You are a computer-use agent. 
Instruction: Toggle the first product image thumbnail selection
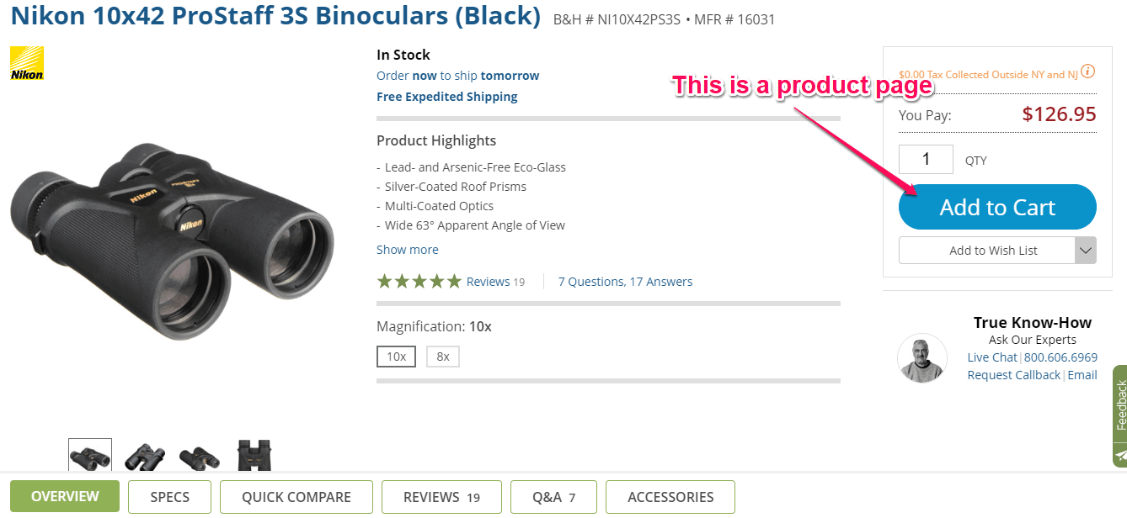tap(89, 454)
